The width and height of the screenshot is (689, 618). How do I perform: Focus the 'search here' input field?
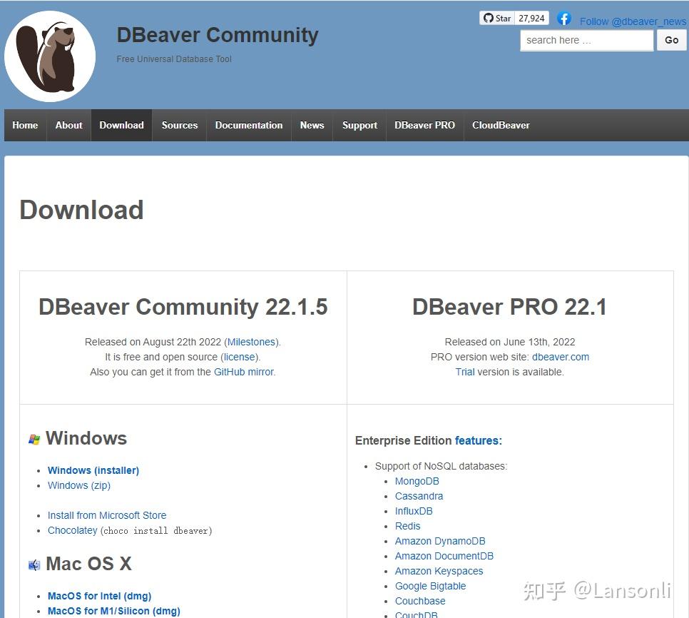(x=586, y=41)
